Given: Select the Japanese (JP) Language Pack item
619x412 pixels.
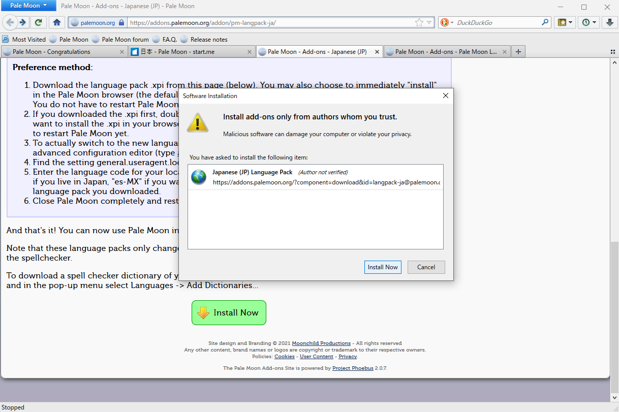Looking at the screenshot, I should coord(315,177).
